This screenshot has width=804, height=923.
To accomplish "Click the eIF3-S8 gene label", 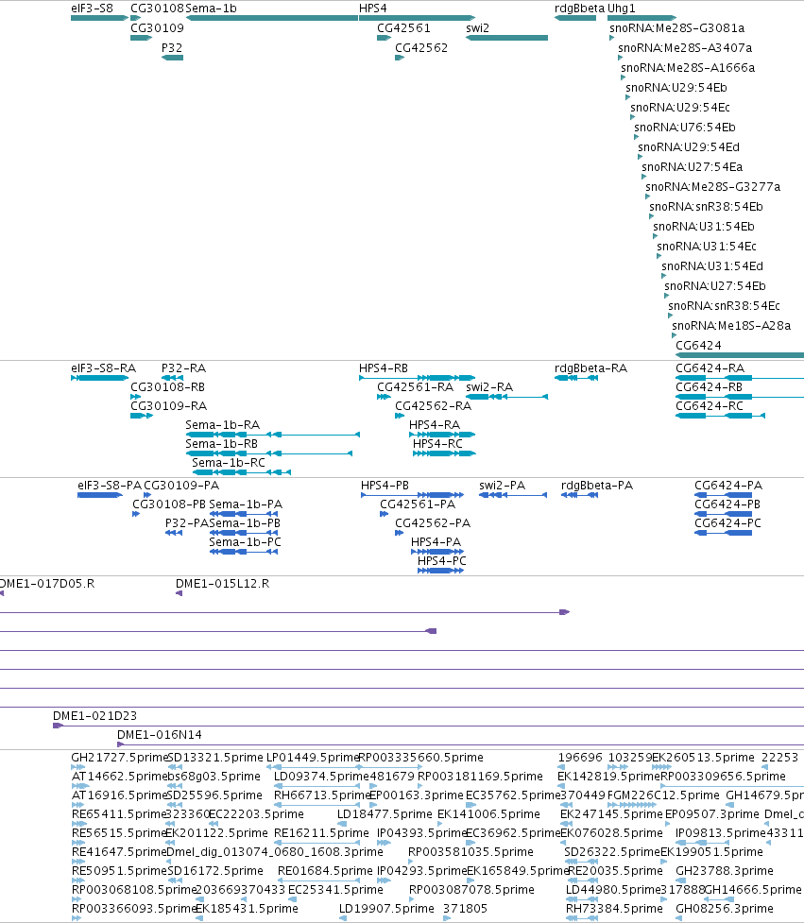I will (x=92, y=9).
